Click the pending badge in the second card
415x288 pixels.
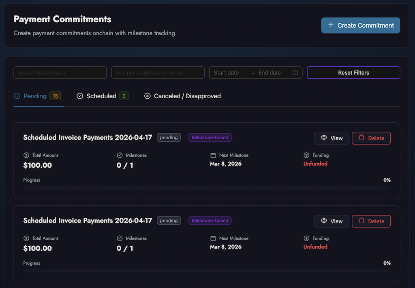coord(169,221)
